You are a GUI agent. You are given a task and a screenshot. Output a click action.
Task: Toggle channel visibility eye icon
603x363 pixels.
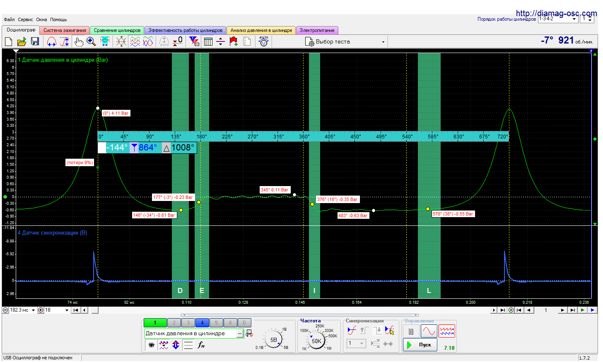(152, 345)
